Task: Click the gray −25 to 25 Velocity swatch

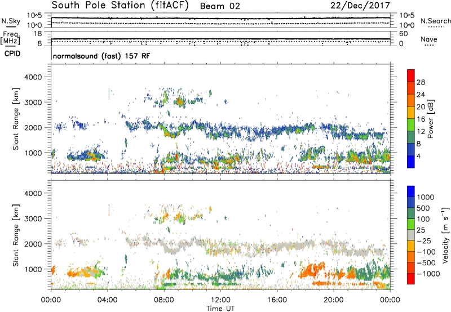Action: coord(411,235)
